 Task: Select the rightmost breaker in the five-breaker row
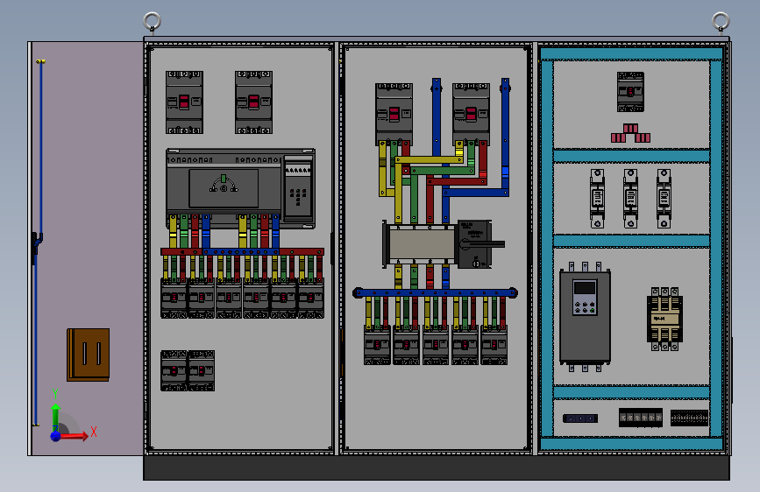[494, 345]
